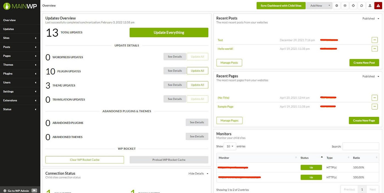See Details for translation updates
This screenshot has height=193, width=384.
tap(175, 99)
